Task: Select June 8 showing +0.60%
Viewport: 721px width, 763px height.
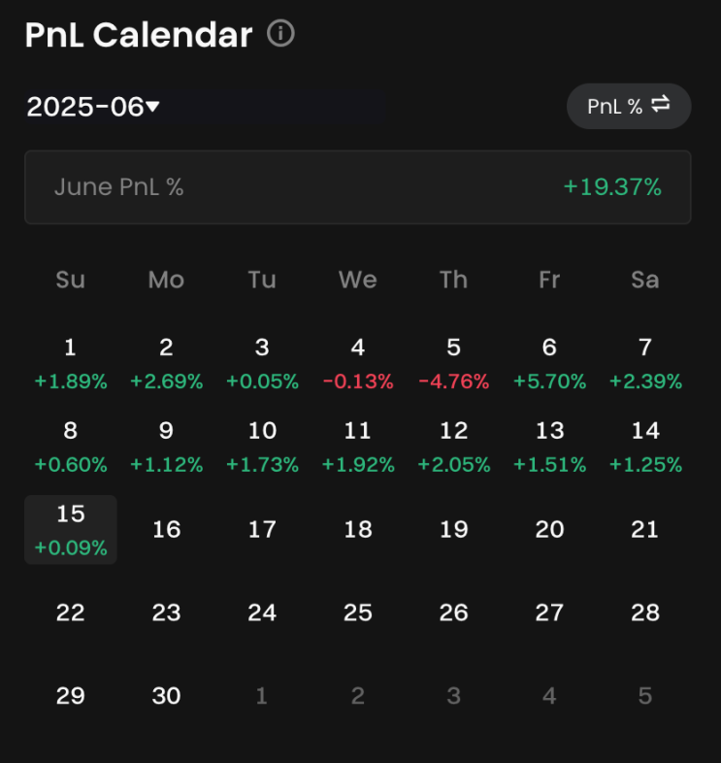Action: point(71,447)
